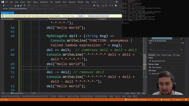
Task: Open the Immediate Window tab
Action: (x=101, y=96)
